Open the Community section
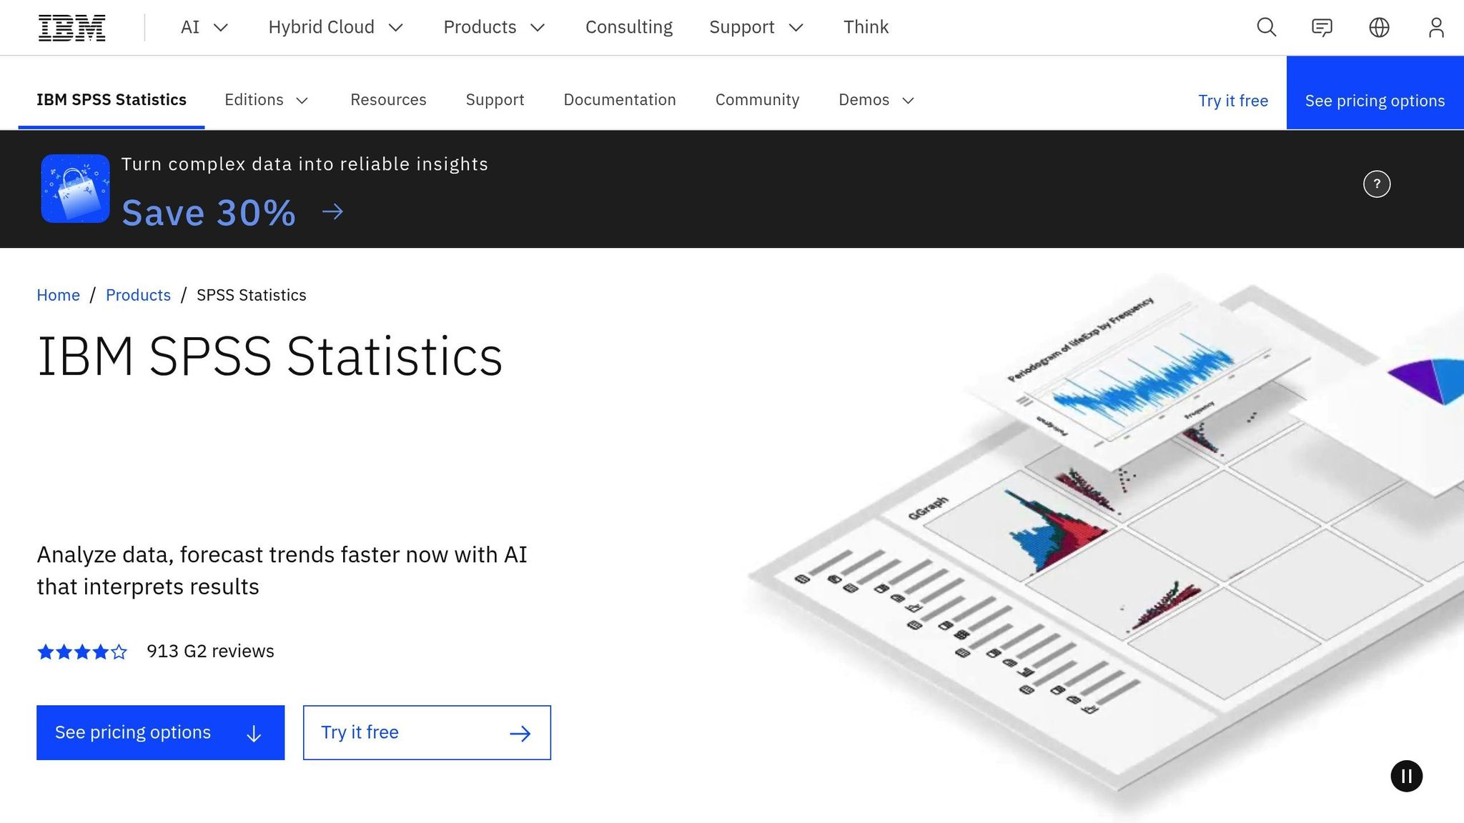1464x823 pixels. tap(757, 100)
